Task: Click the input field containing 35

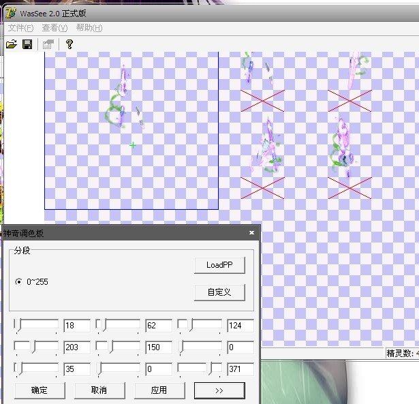Action: tap(77, 369)
